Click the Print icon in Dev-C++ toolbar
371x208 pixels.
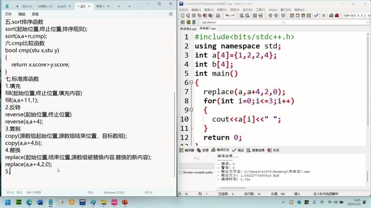click(218, 15)
